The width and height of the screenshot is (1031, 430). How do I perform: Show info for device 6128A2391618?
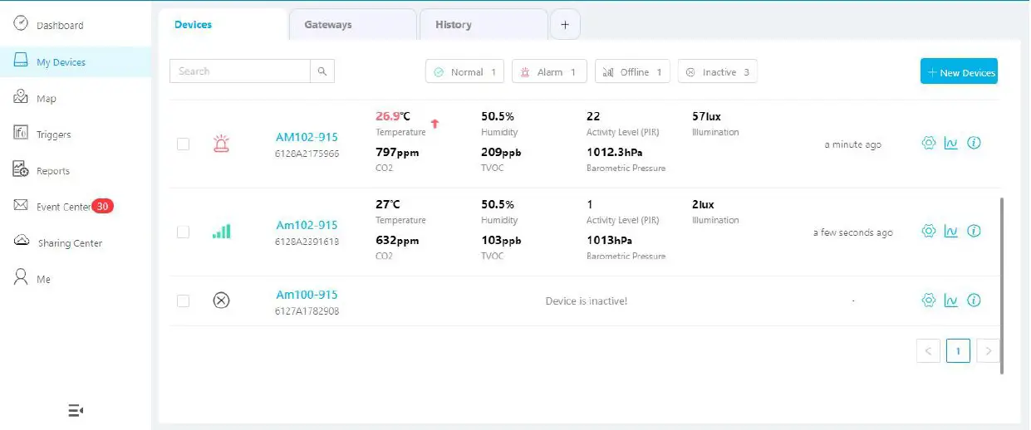pyautogui.click(x=975, y=231)
